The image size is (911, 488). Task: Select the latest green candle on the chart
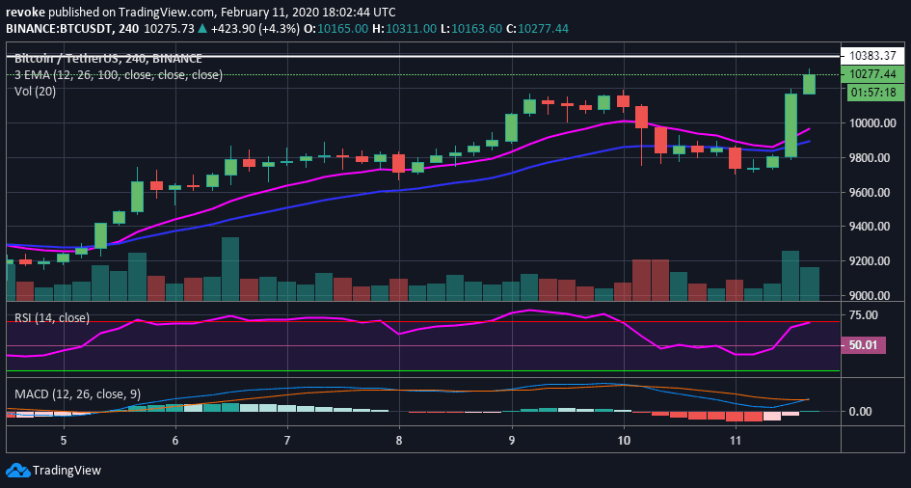(810, 84)
